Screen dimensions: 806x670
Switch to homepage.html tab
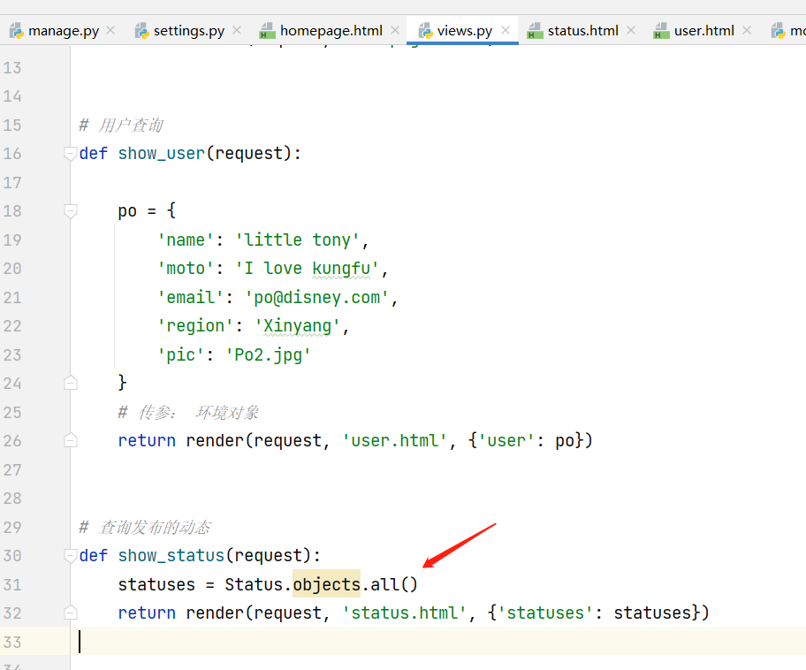[x=330, y=31]
